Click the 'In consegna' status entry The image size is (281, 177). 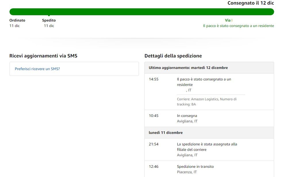point(187,116)
